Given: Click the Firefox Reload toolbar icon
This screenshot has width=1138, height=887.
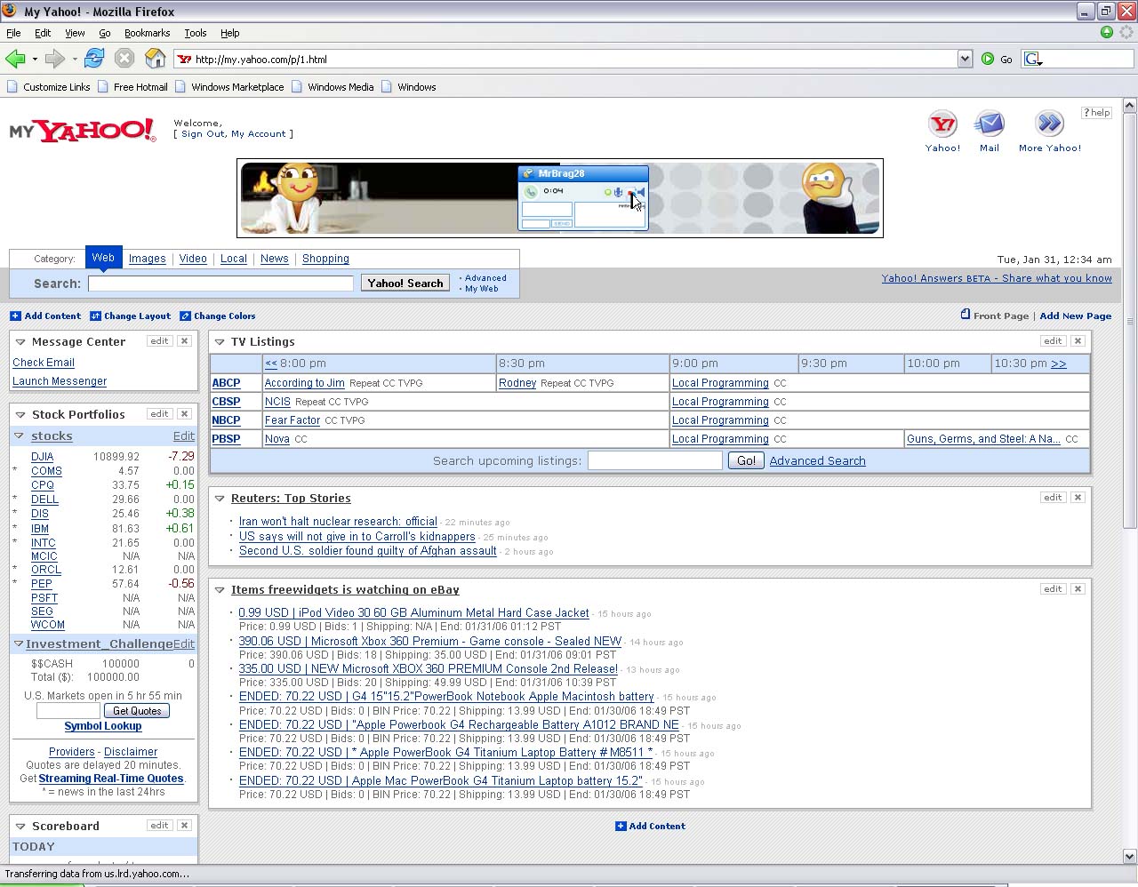Looking at the screenshot, I should point(94,59).
